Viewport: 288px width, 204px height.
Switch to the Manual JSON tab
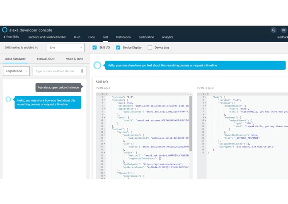click(x=46, y=59)
